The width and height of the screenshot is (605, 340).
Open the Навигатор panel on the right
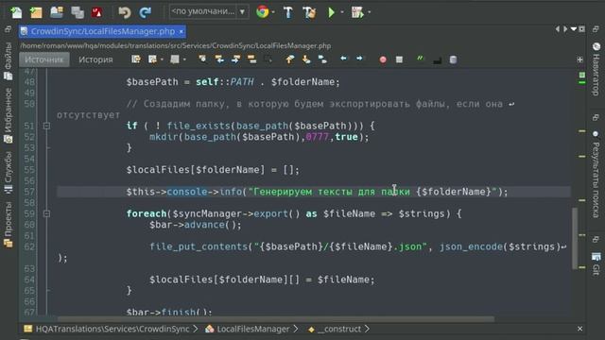(x=596, y=69)
